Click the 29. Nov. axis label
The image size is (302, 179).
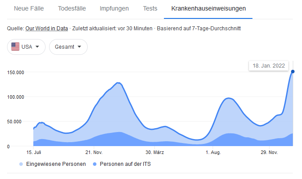[x=269, y=152]
